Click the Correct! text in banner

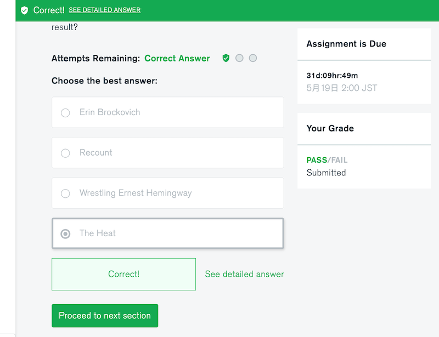[x=49, y=10]
